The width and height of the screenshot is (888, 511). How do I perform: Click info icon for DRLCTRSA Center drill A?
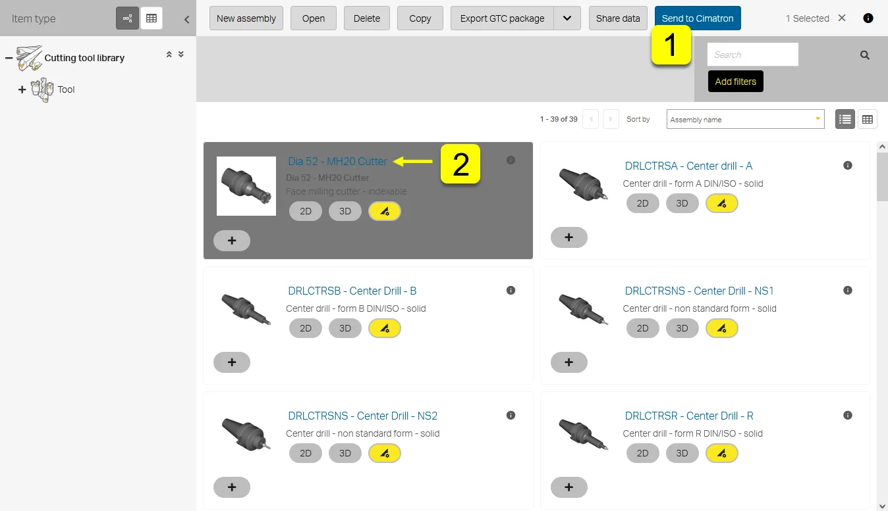[848, 166]
